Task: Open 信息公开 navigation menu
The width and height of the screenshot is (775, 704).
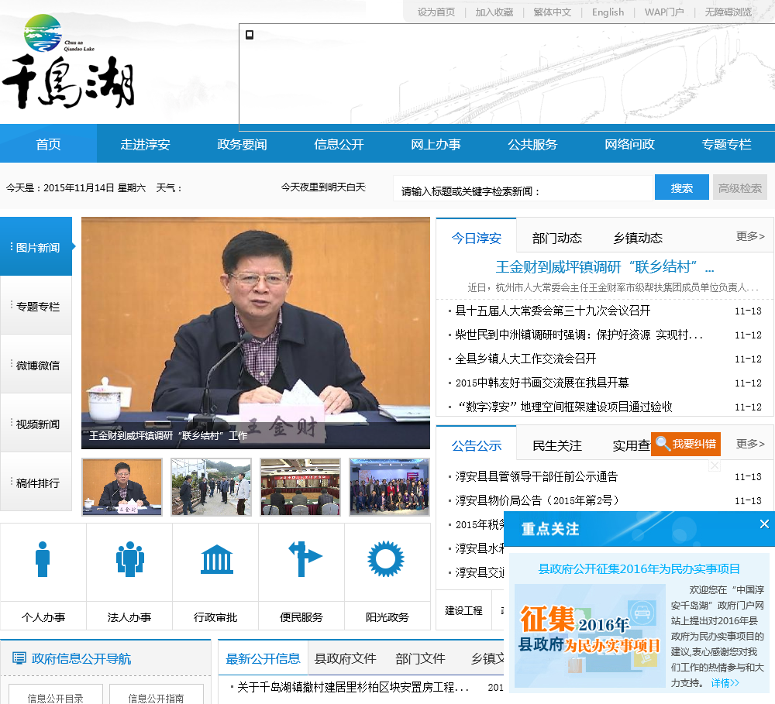Action: tap(339, 144)
